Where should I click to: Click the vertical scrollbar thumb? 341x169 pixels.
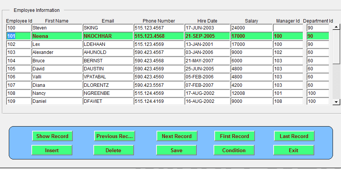point(336,47)
